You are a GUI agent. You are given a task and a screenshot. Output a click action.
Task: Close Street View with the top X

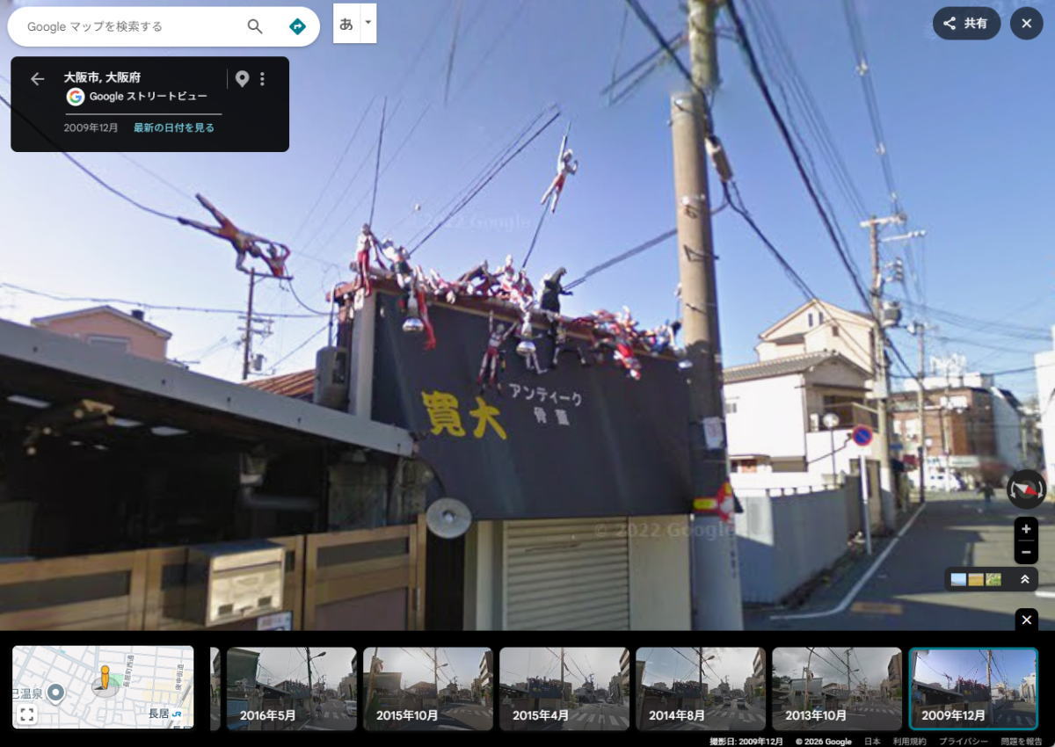click(x=1026, y=24)
